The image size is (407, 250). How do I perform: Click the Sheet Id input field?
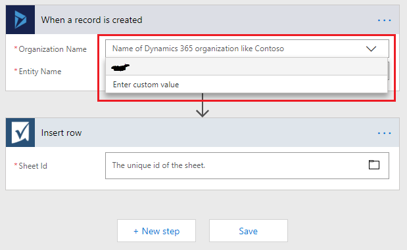[247, 165]
